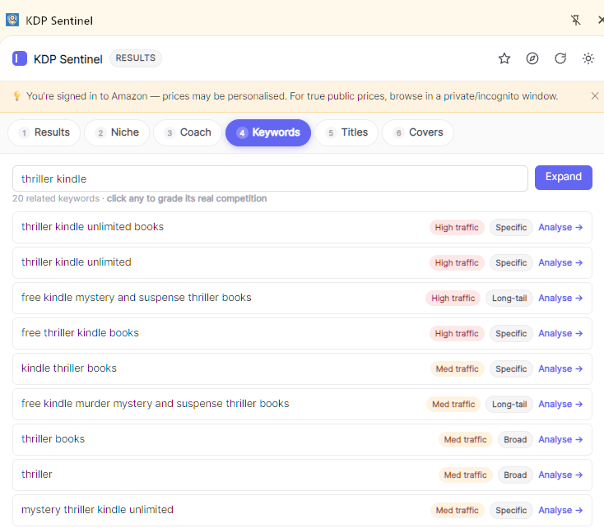The height and width of the screenshot is (528, 604).
Task: Click High traffic tag on 'free thriller kindle books'
Action: [457, 334]
